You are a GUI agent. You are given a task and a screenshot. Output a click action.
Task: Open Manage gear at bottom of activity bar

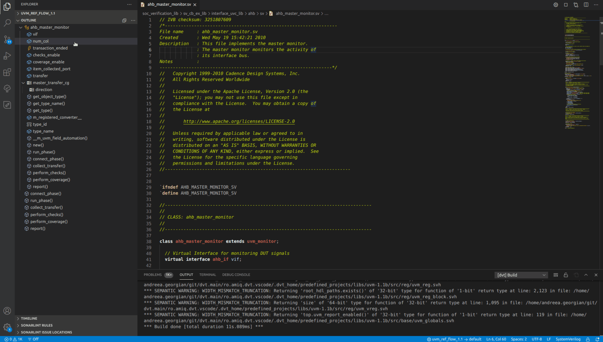[7, 327]
